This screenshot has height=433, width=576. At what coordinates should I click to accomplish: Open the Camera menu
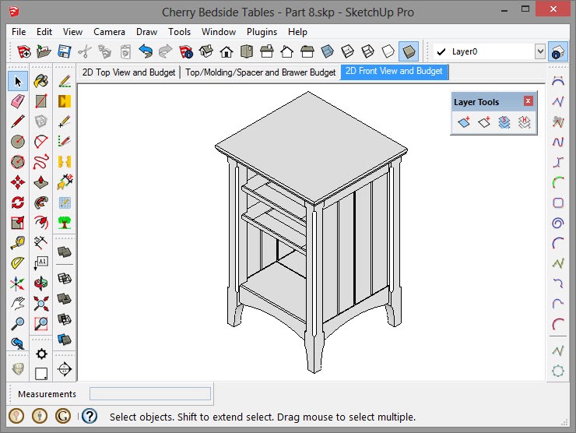coord(109,32)
